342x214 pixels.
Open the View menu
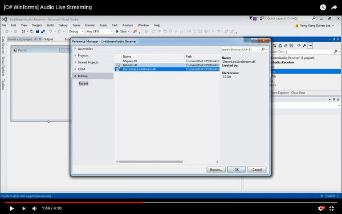pyautogui.click(x=24, y=25)
